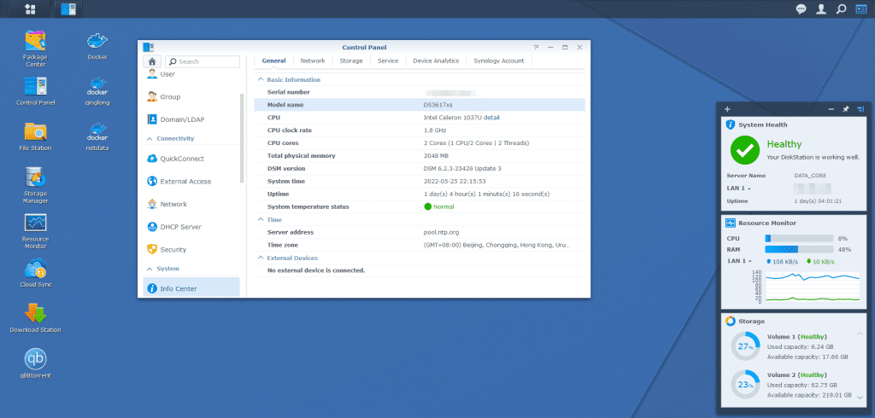Select Control Panel in the taskbar
Viewport: 875px width, 418px height.
click(68, 9)
